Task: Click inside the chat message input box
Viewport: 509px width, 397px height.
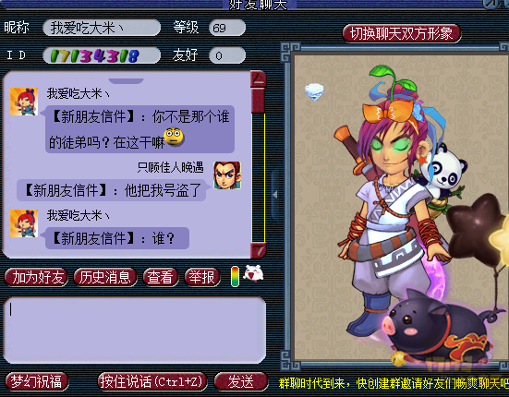Action: point(134,330)
